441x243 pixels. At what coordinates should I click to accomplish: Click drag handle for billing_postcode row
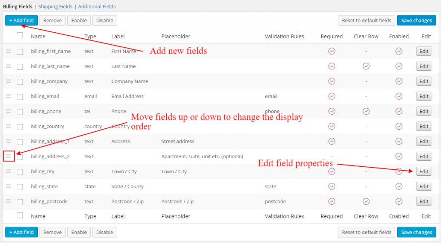9,201
